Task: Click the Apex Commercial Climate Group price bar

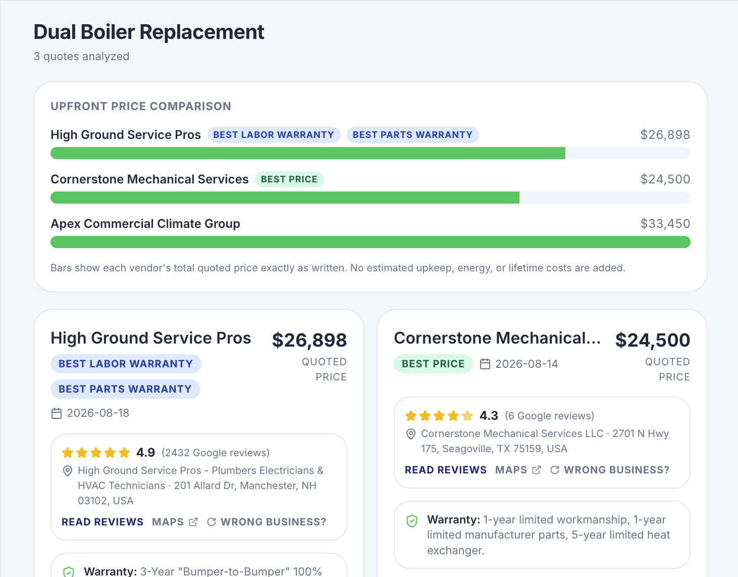Action: [x=371, y=242]
